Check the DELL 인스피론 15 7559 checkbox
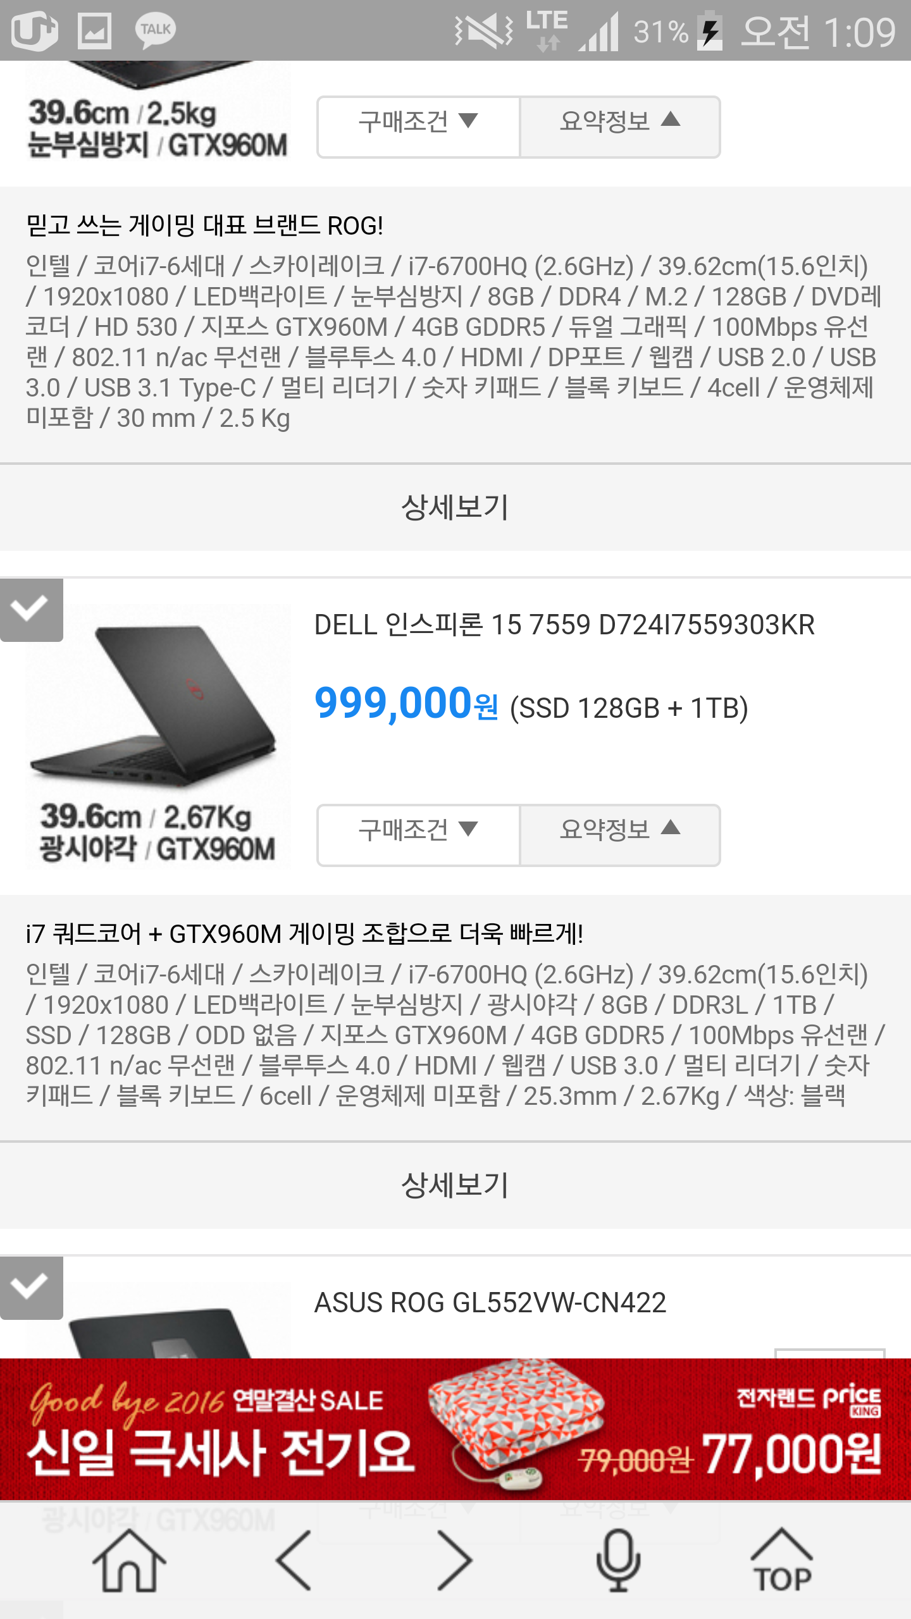Viewport: 911px width, 1619px height. (x=31, y=610)
